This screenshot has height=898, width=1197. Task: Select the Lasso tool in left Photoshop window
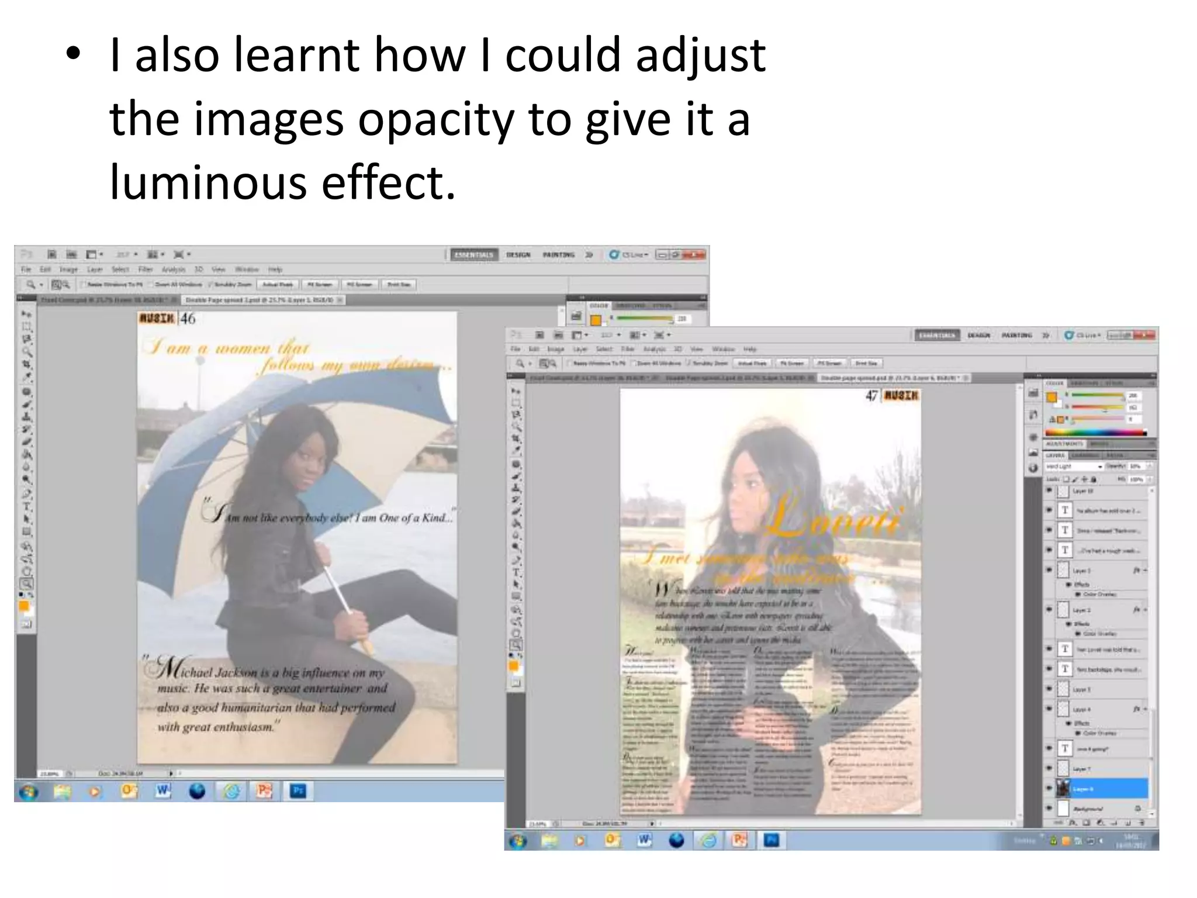[x=26, y=339]
